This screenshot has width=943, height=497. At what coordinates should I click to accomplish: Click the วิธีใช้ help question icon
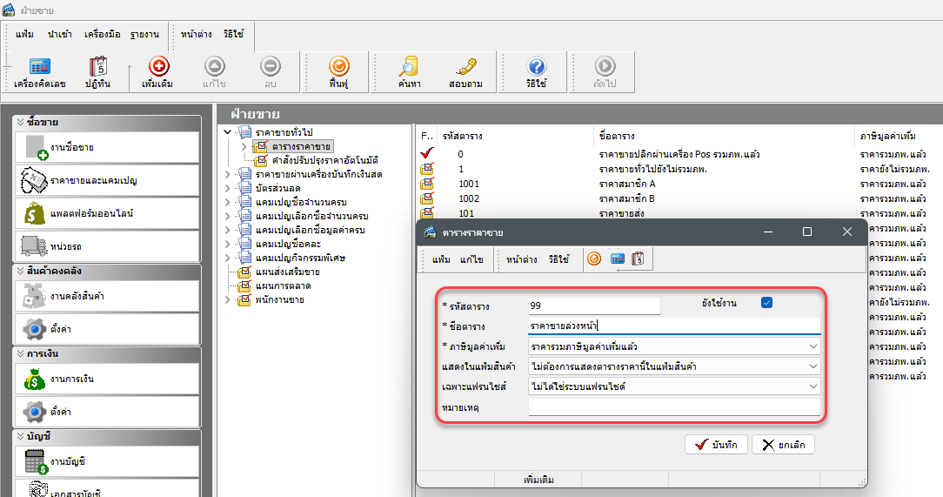click(x=536, y=72)
